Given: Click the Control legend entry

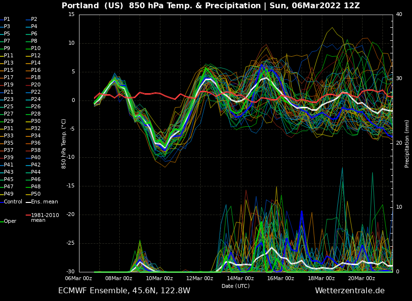Looking at the screenshot, I should pos(13,202).
